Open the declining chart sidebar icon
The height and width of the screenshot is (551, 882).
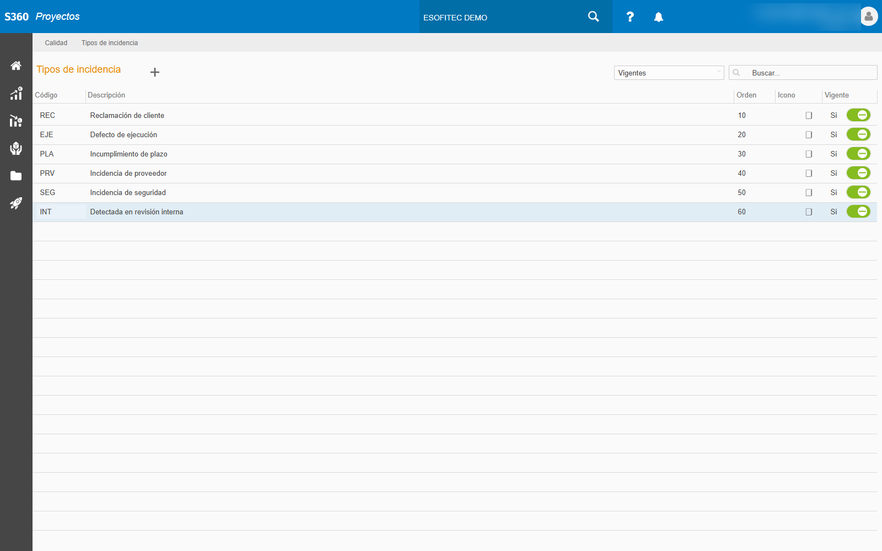tap(16, 121)
